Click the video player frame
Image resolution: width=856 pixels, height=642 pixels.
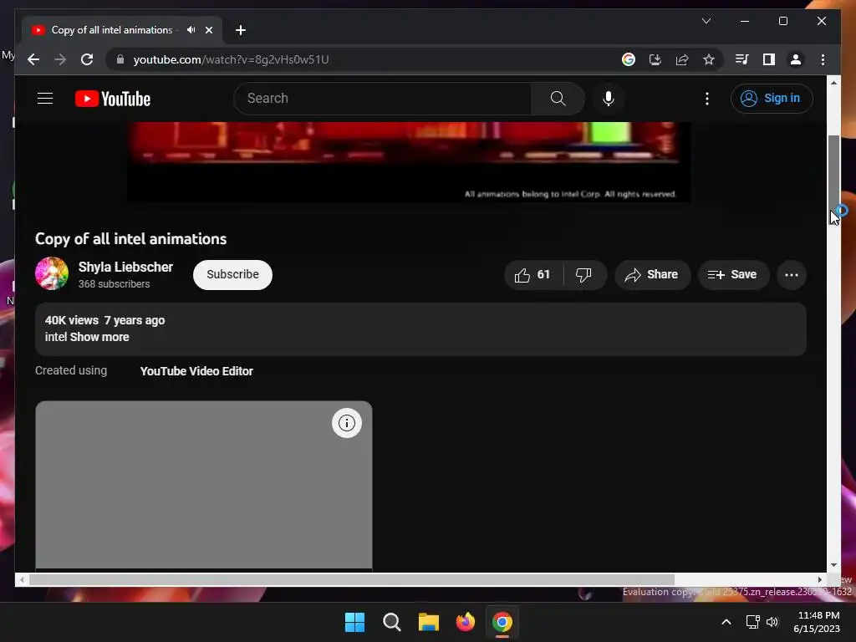coord(409,162)
